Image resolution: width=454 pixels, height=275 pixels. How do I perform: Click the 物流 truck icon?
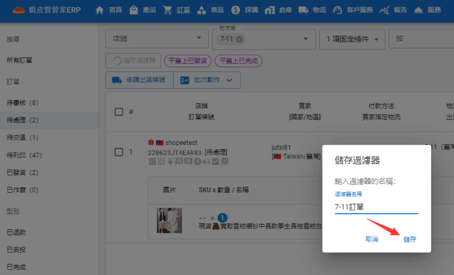tap(303, 10)
